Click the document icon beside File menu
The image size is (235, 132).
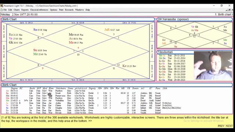coord(1,10)
